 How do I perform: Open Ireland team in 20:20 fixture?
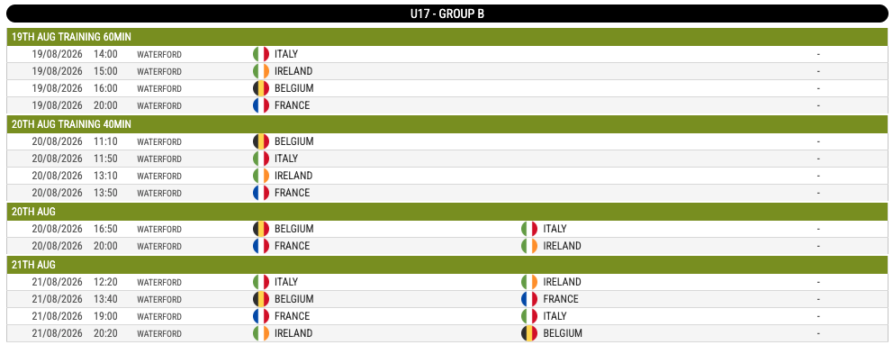293,333
